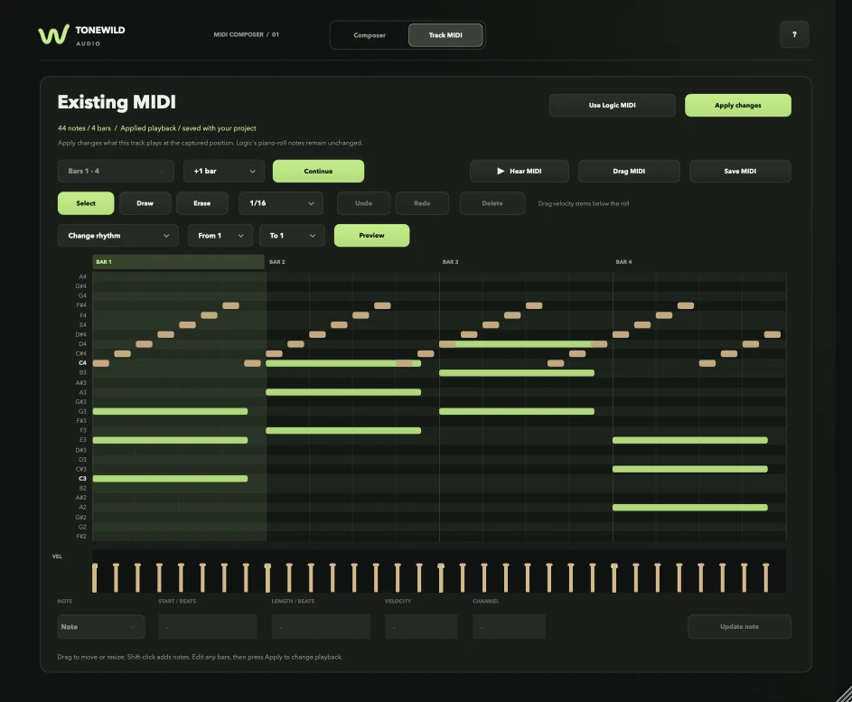Screen dimensions: 852x702
Task: Click the C4 piano key label
Action: point(82,363)
